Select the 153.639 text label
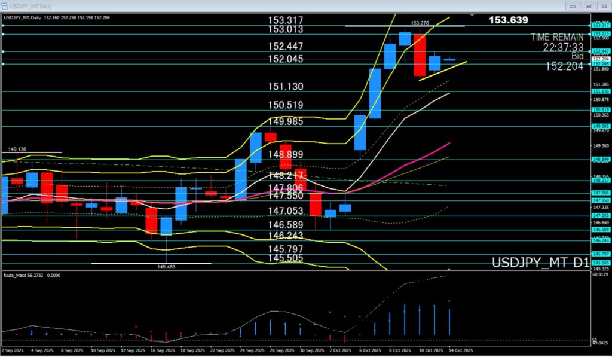 coord(508,20)
